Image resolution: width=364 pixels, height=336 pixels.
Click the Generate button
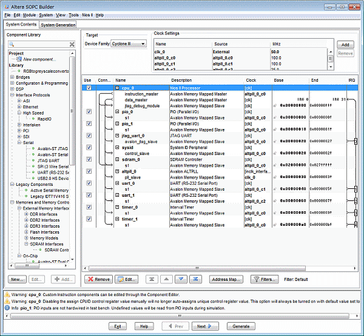pos(241,326)
